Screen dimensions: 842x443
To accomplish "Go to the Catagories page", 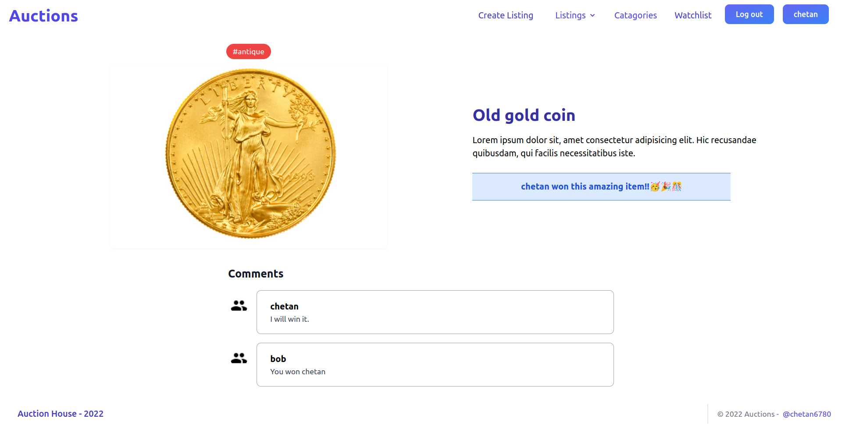I will tap(635, 15).
